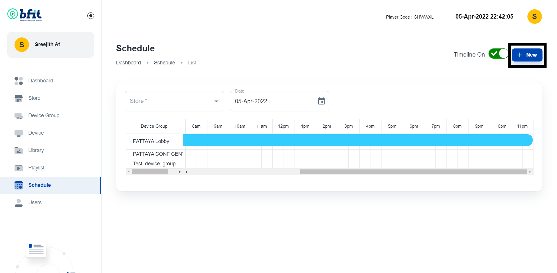This screenshot has width=557, height=273.
Task: Open Device Group via its sidebar icon
Action: coord(19,116)
